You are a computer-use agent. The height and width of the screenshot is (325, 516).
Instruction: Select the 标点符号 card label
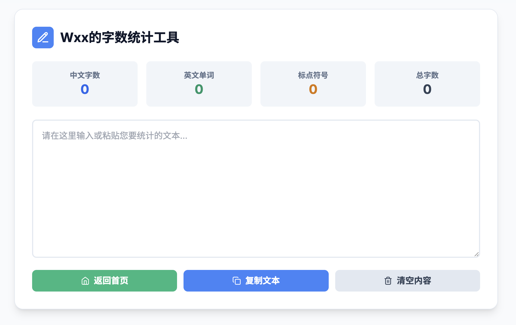(313, 75)
